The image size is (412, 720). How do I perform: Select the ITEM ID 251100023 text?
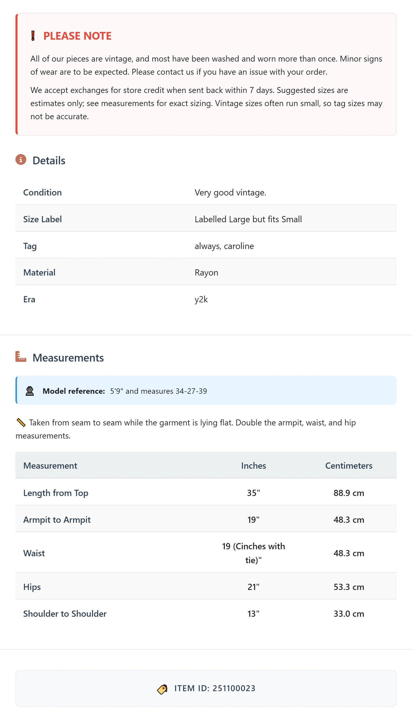pyautogui.click(x=215, y=688)
